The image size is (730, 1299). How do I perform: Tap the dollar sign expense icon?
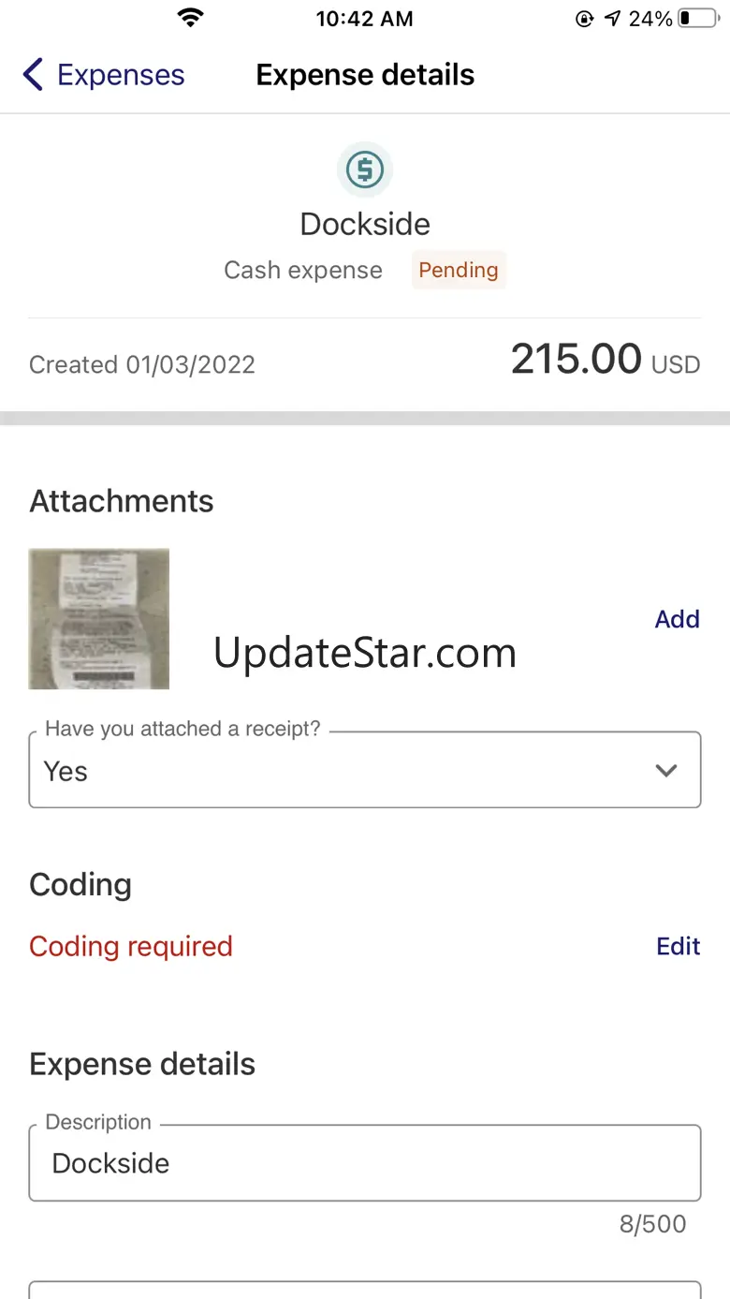click(365, 170)
